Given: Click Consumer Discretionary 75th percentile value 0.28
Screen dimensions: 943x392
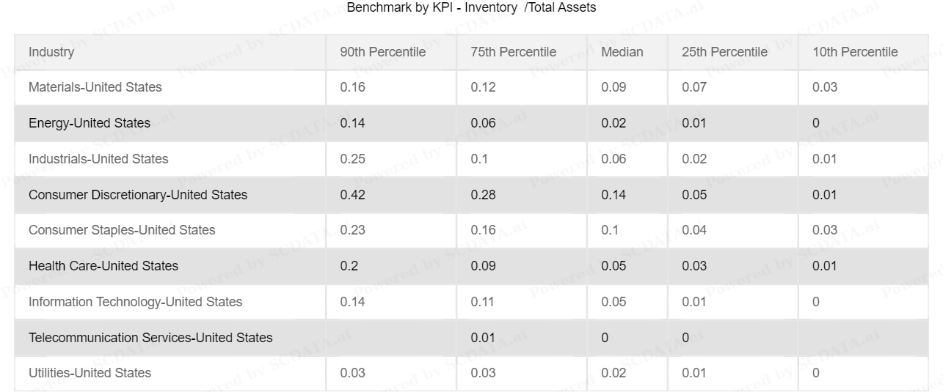Looking at the screenshot, I should click(484, 195).
